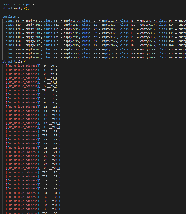
Task: Click default argument 'empty<53>'
Action: (x=148, y=41)
